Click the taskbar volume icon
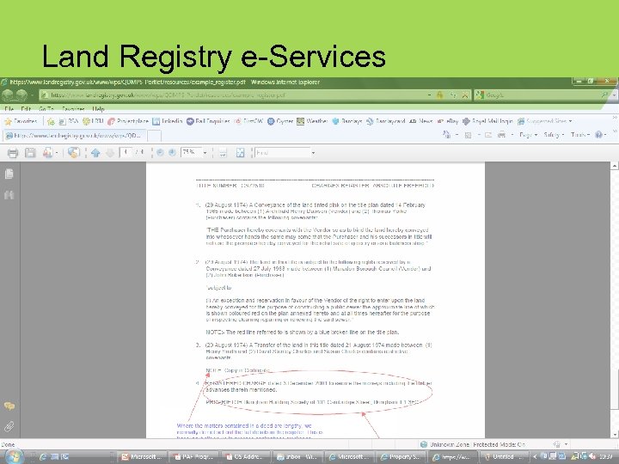The height and width of the screenshot is (464, 619). pyautogui.click(x=591, y=456)
